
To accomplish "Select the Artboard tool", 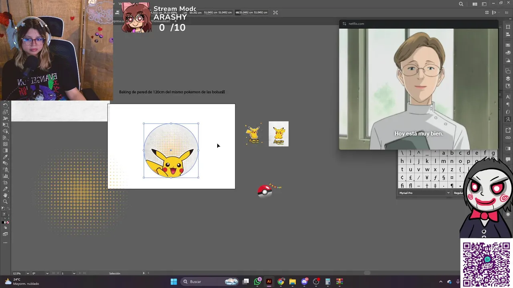I will 6,182.
